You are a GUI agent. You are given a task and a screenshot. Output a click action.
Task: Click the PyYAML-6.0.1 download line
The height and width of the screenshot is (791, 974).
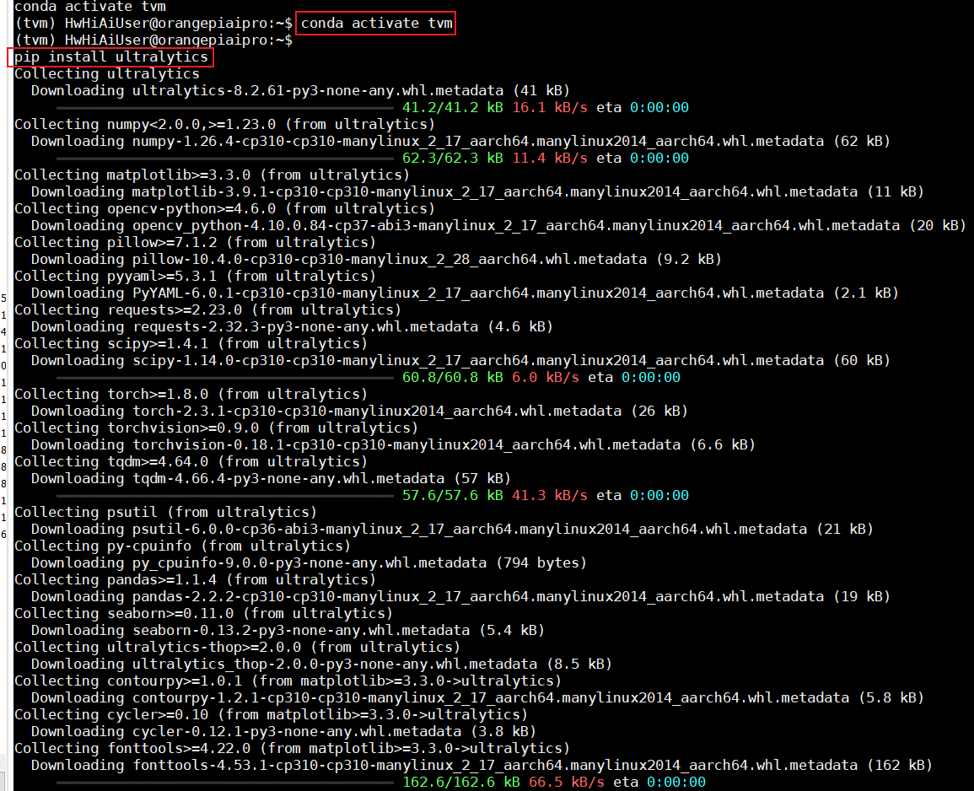465,293
